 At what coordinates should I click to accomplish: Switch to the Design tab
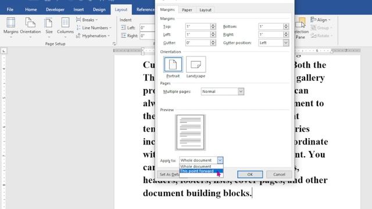click(99, 9)
